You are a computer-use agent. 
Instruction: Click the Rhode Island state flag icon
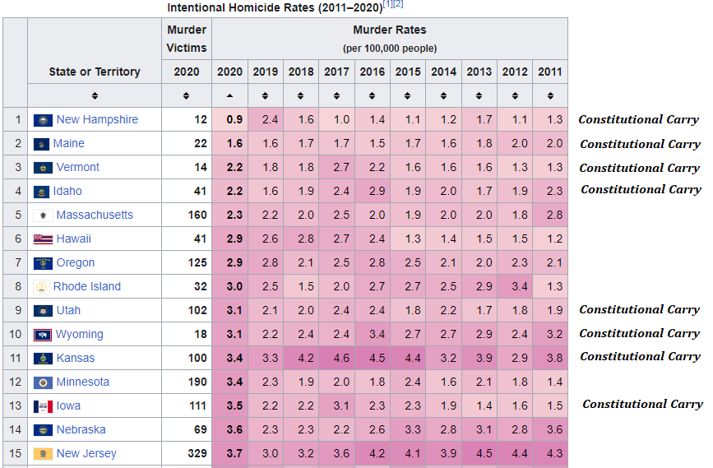pyautogui.click(x=41, y=287)
